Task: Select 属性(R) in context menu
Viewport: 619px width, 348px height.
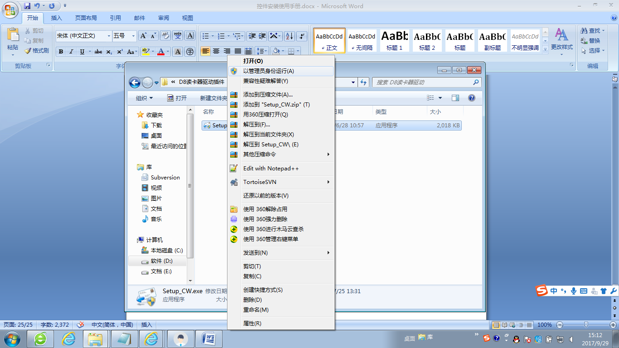Action: 281,324
